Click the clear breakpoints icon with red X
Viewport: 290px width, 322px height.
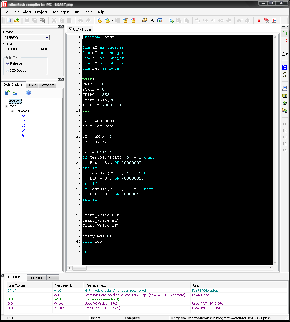coord(266,20)
